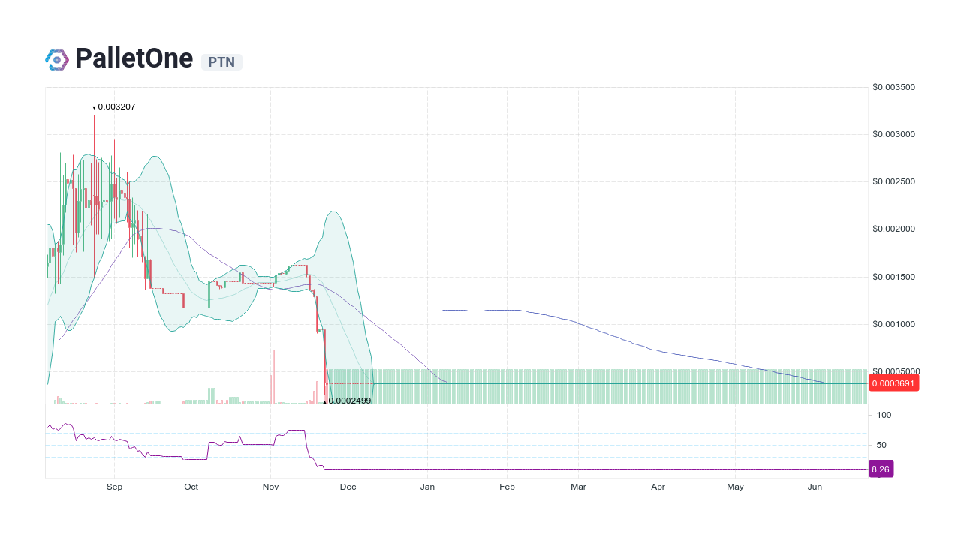Click the 50 level label on the RSI scale
Screen dimensions: 961x540
(x=881, y=445)
